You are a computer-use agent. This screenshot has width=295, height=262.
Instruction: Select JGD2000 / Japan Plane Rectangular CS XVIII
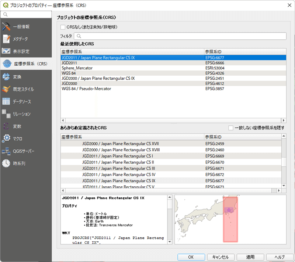171,150
